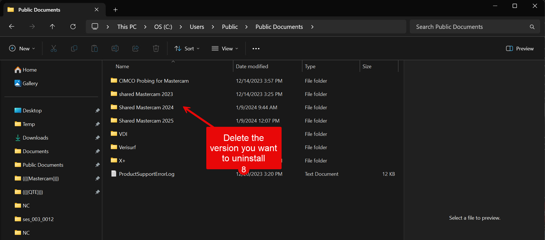
Task: Open the See more three-dots menu
Action: coord(256,49)
